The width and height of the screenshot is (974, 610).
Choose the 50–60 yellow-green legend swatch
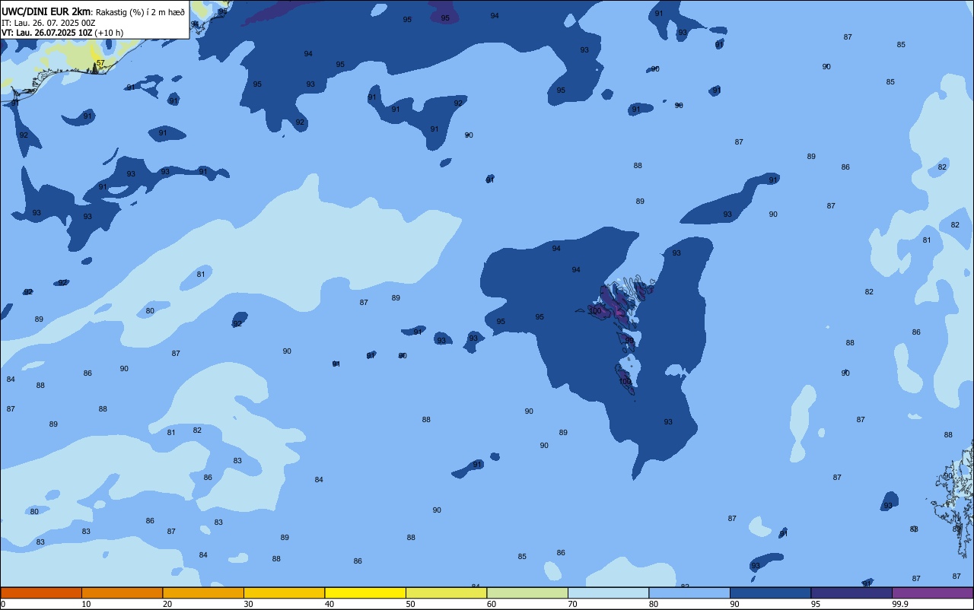446,593
